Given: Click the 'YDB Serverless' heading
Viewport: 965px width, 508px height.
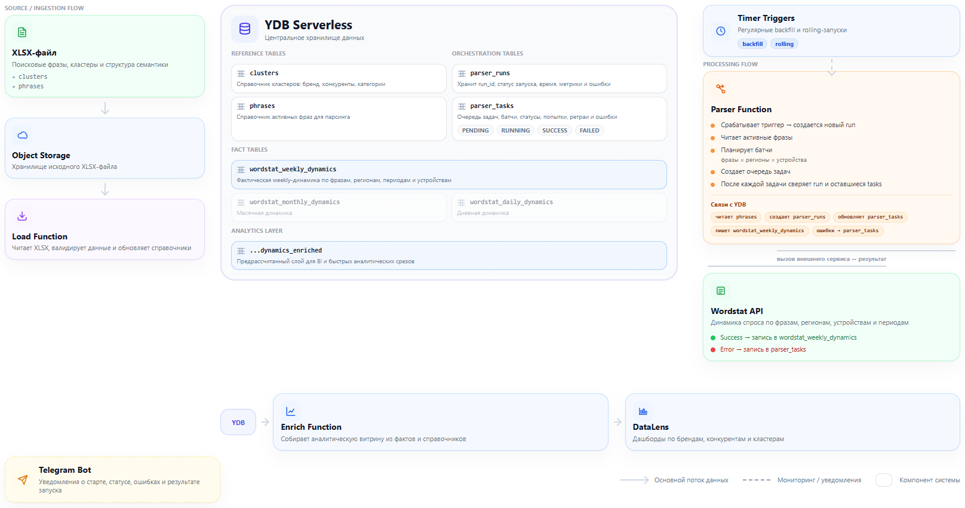Looking at the screenshot, I should tap(308, 25).
